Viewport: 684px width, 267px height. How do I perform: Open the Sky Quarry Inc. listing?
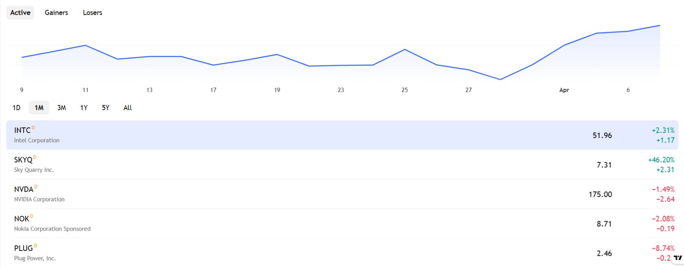pyautogui.click(x=312, y=165)
